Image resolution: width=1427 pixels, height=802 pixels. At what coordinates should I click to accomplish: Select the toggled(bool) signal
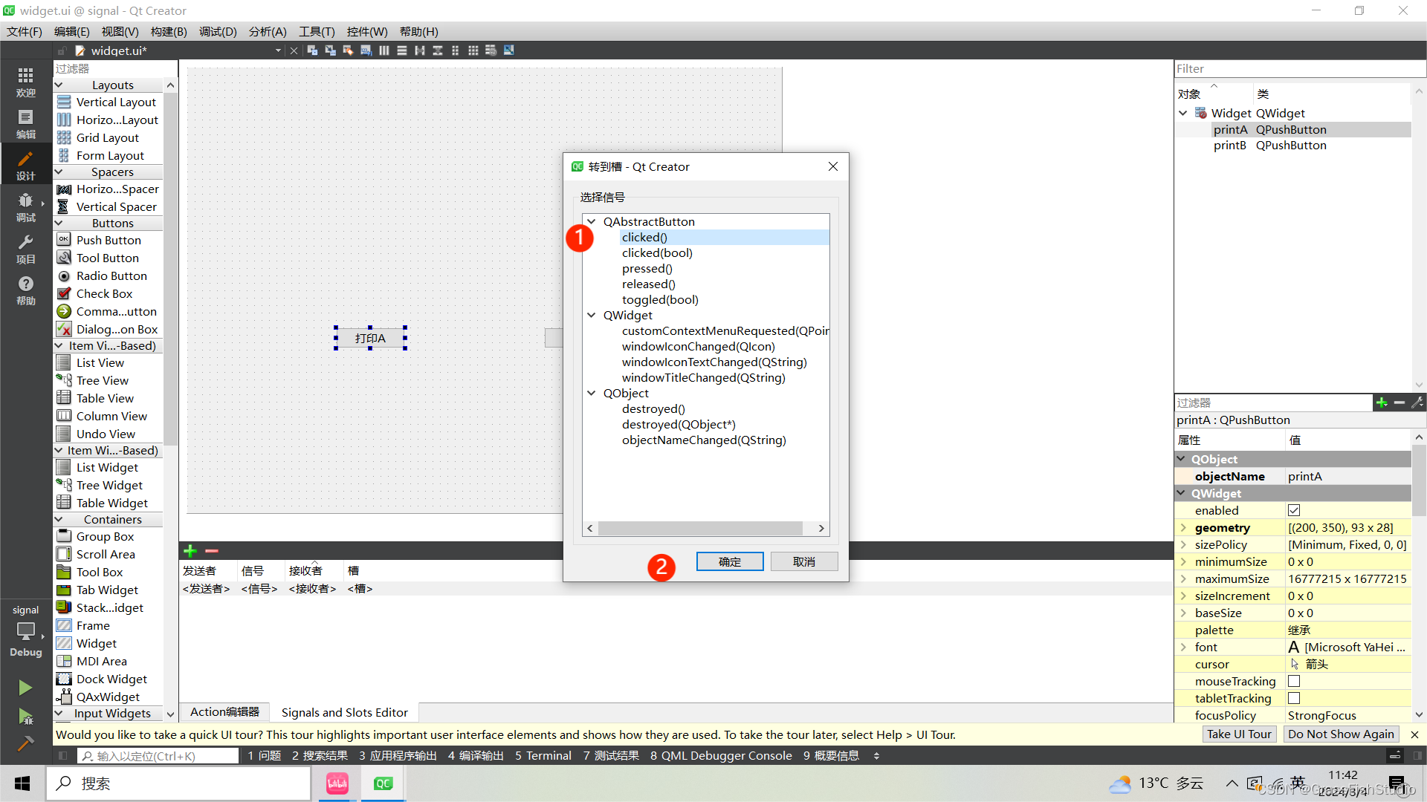coord(660,299)
